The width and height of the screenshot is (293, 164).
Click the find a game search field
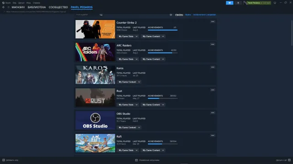tap(87, 15)
